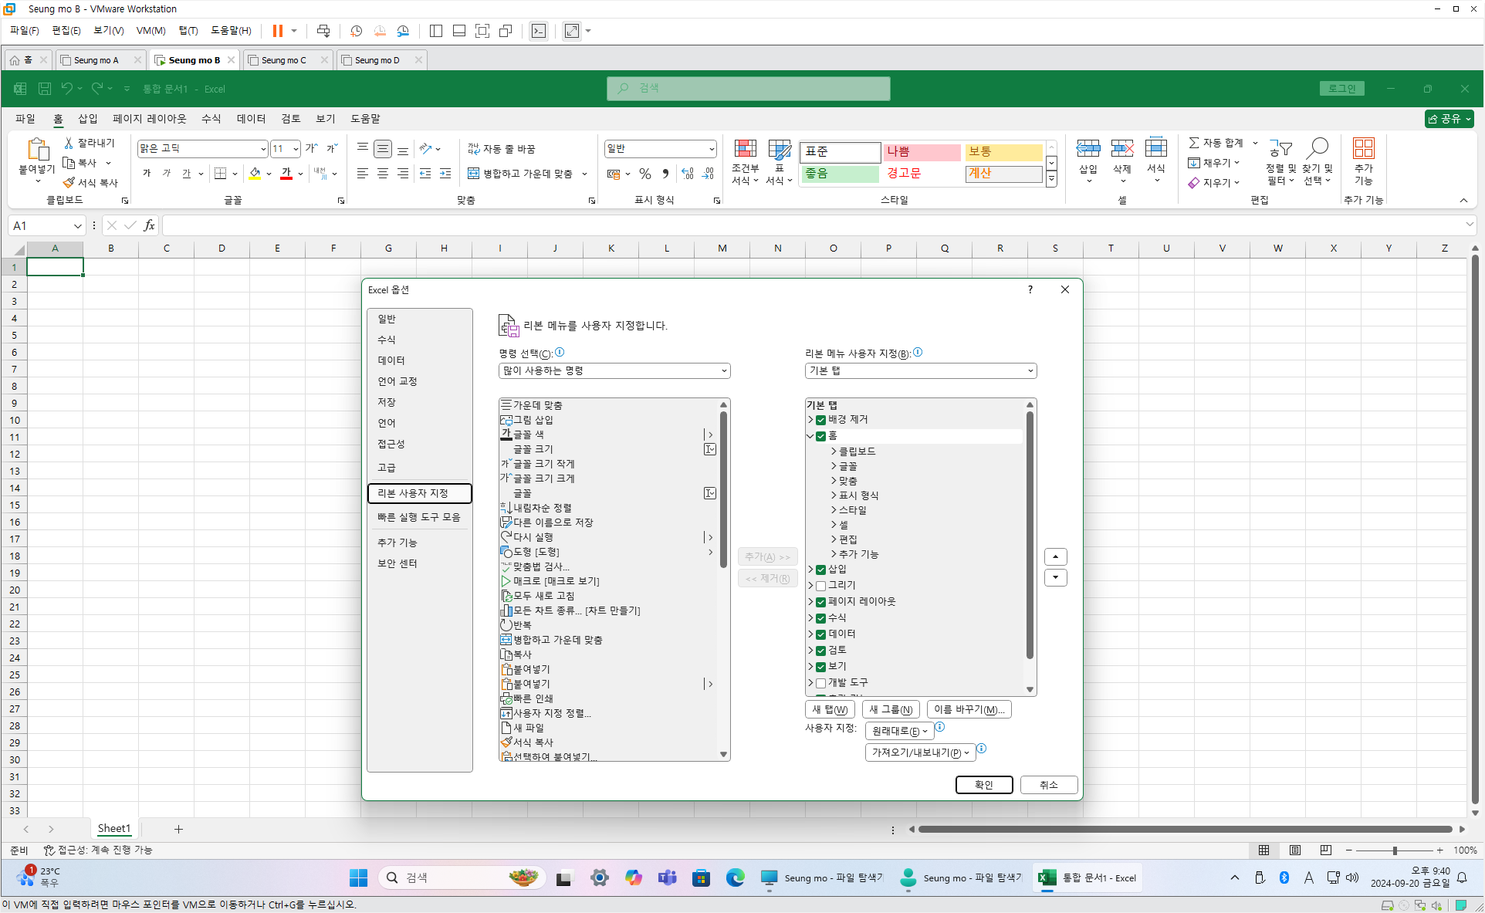Click the Percent style icon

pyautogui.click(x=645, y=174)
